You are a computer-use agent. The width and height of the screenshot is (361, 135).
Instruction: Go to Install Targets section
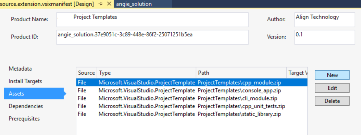(x=25, y=81)
